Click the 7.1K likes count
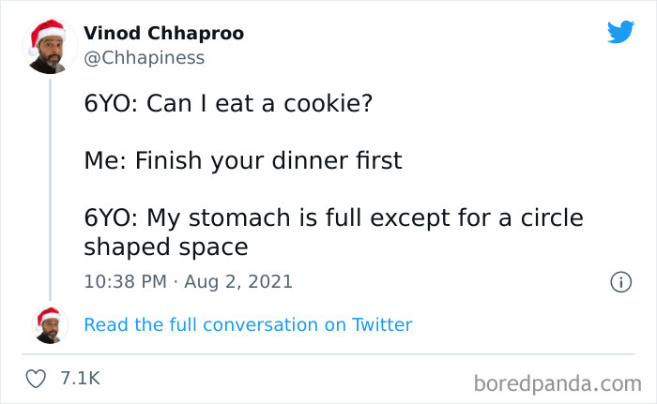The image size is (657, 404). click(79, 378)
